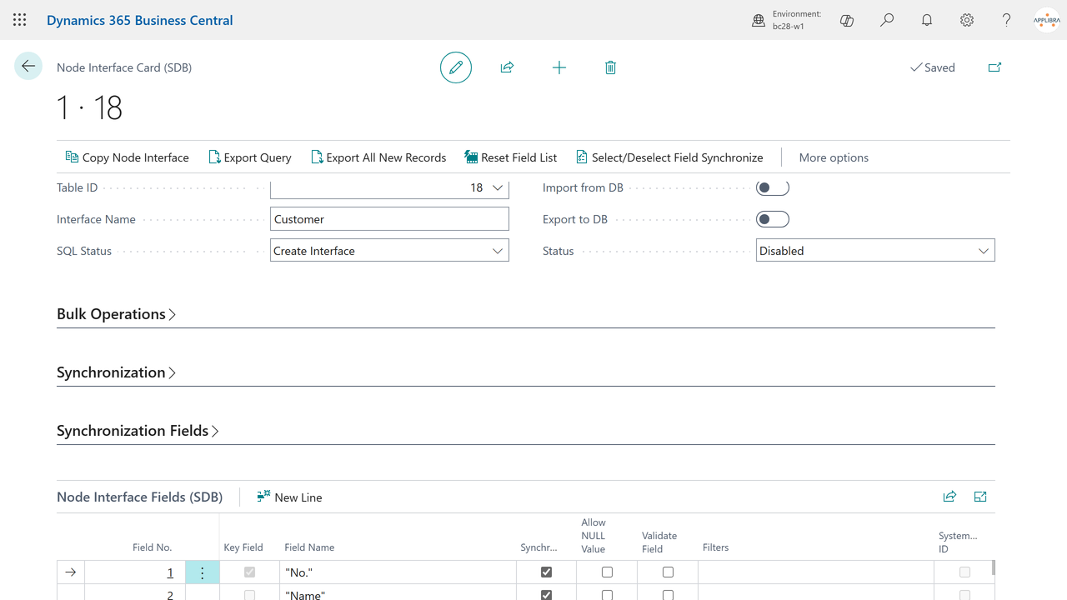Click the Filters cell for "No." row
The image size is (1067, 600).
coord(815,572)
